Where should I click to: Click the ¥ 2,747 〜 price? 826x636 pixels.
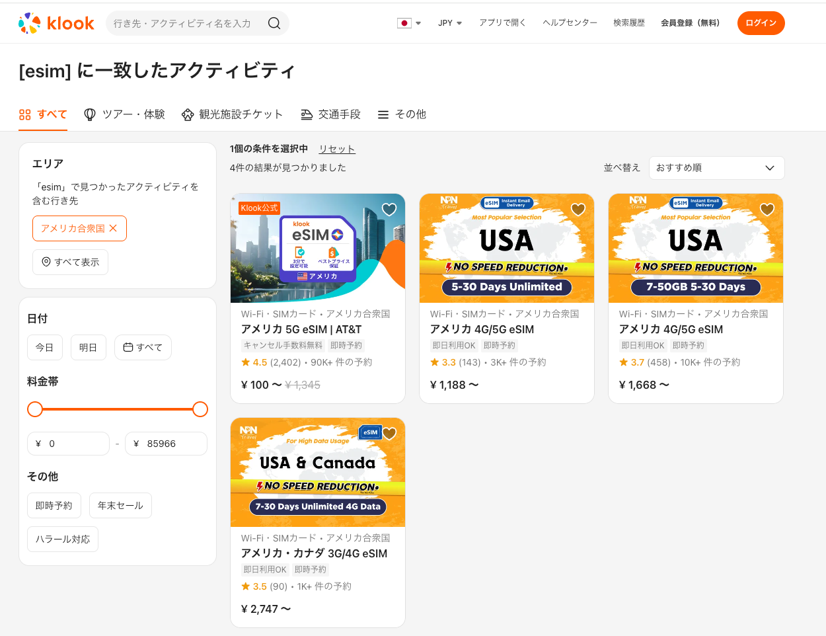(x=266, y=609)
